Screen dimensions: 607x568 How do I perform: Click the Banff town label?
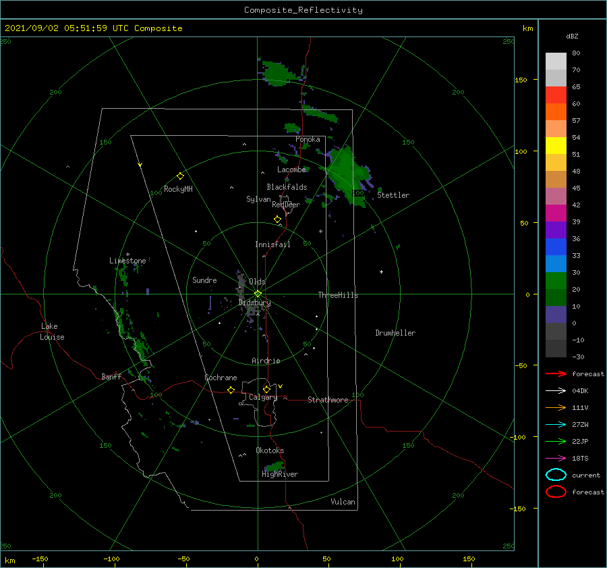tap(111, 376)
